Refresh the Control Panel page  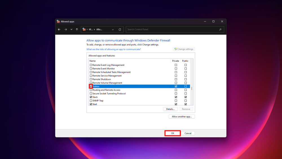pos(120,29)
